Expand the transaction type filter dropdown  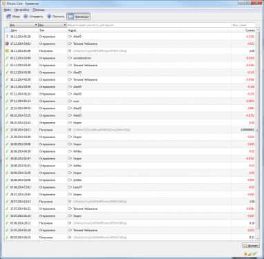53,25
